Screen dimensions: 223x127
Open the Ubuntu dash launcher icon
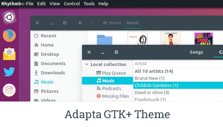(x=9, y=17)
